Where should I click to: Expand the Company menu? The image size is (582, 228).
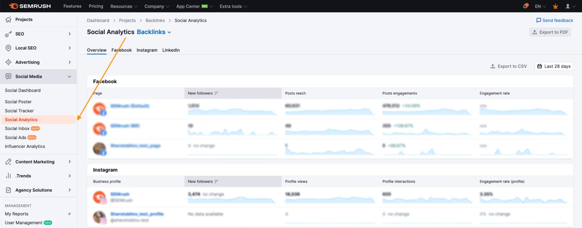[x=157, y=6]
